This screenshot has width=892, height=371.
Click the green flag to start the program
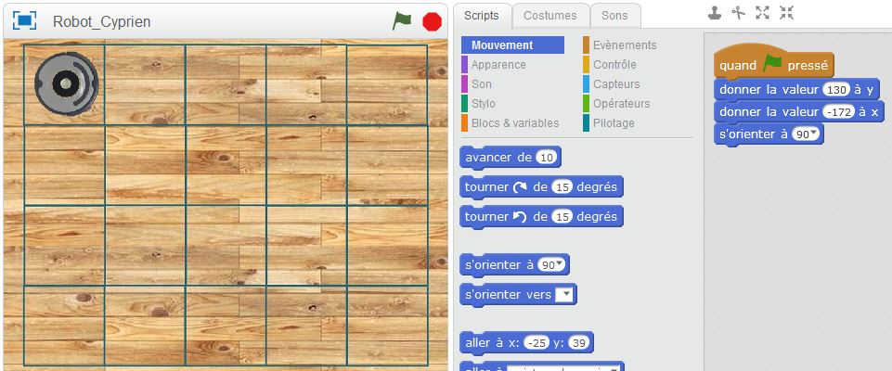pos(401,20)
